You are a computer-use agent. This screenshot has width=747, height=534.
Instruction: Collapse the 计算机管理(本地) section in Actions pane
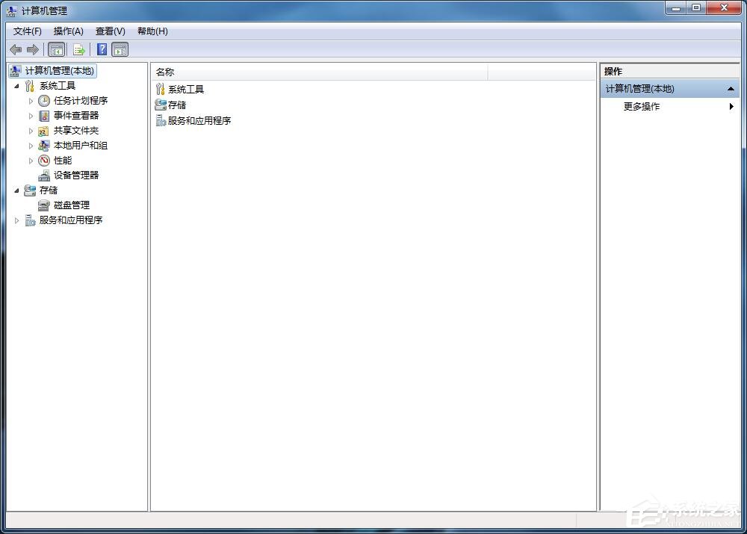coord(731,88)
